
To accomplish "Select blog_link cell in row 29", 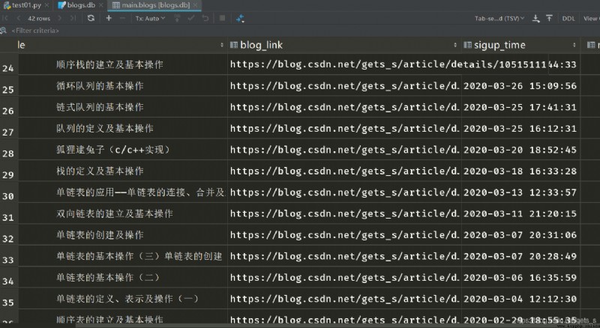I will point(344,171).
